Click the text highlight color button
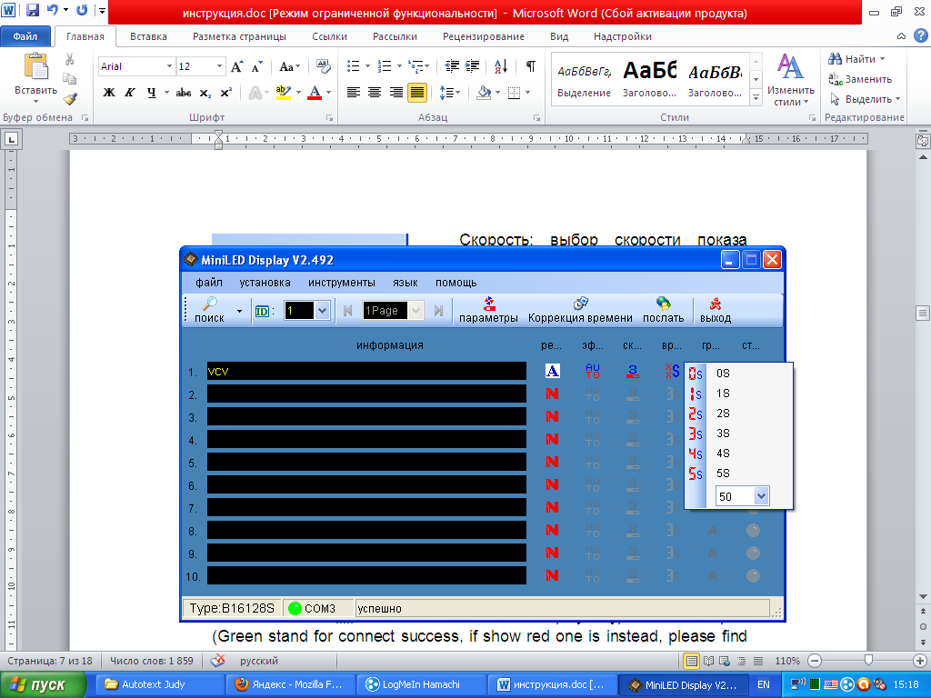This screenshot has width=931, height=698. coord(284,93)
